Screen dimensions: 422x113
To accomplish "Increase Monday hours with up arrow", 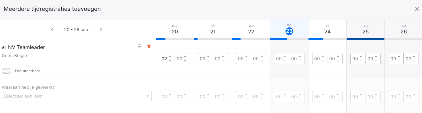I will (x=170, y=57).
